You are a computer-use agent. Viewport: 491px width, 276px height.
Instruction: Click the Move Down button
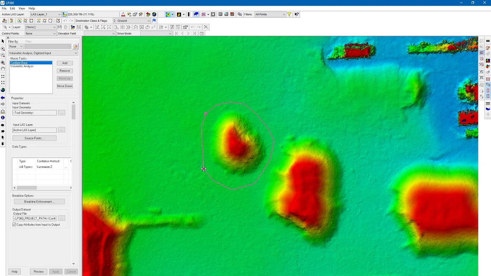(65, 86)
